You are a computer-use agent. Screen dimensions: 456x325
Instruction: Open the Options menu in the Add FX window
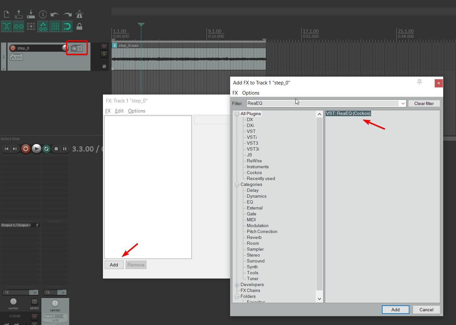coord(250,93)
